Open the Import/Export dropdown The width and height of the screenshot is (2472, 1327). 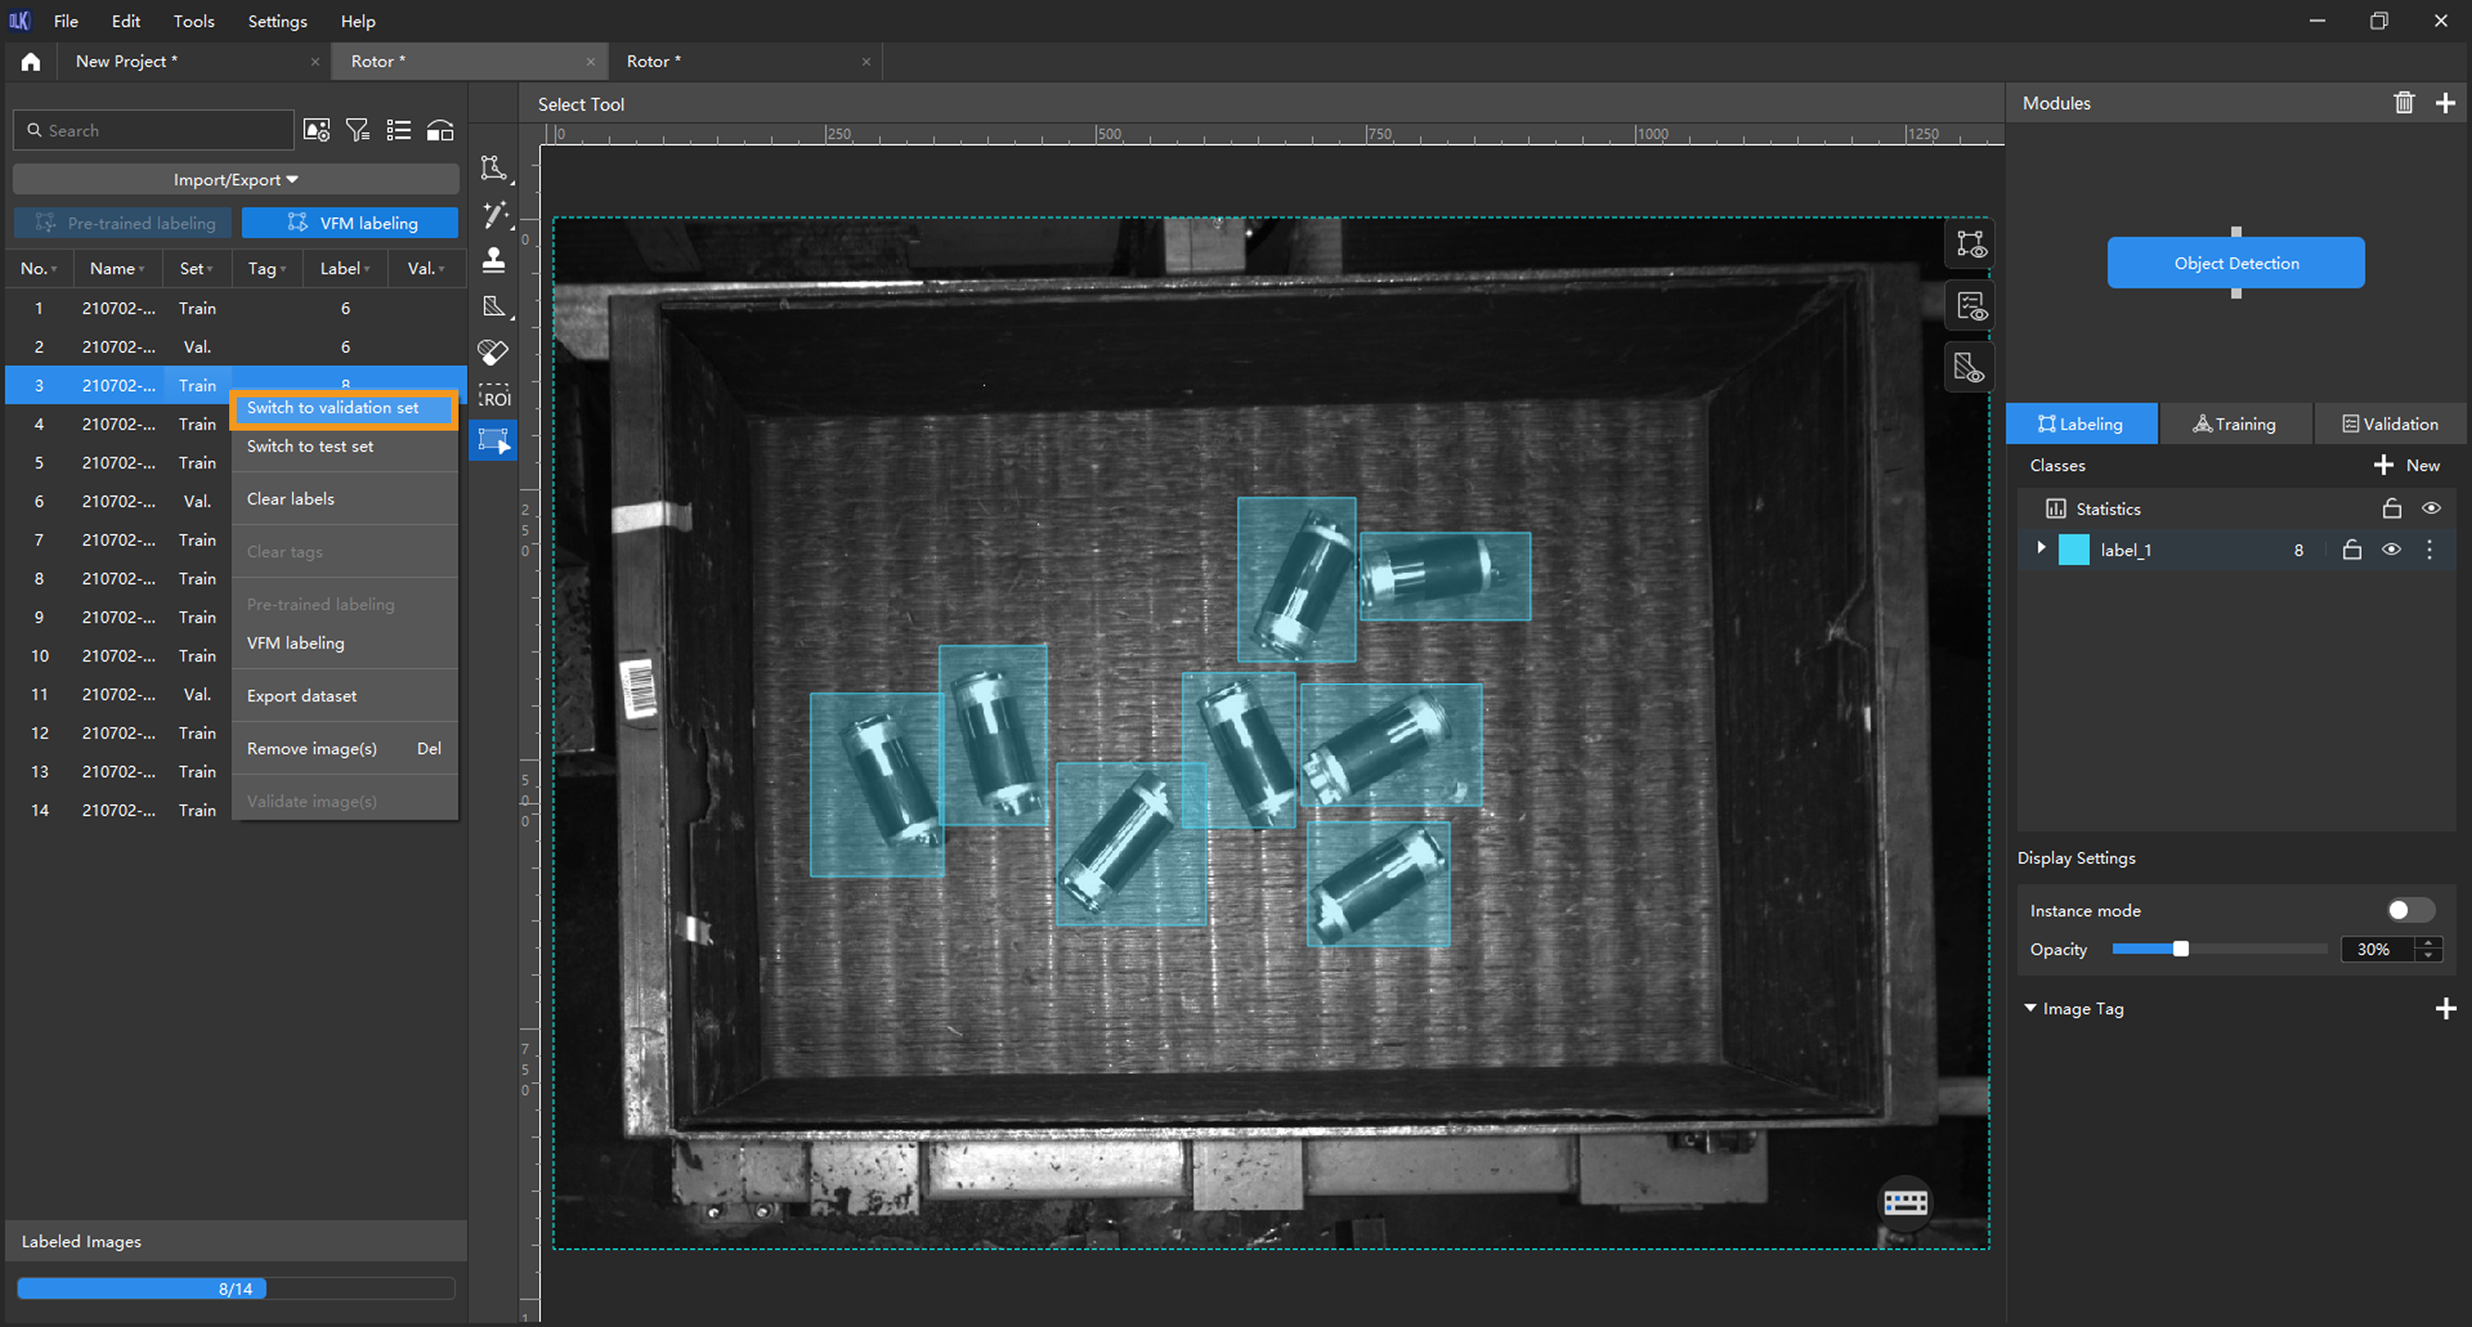(x=235, y=179)
